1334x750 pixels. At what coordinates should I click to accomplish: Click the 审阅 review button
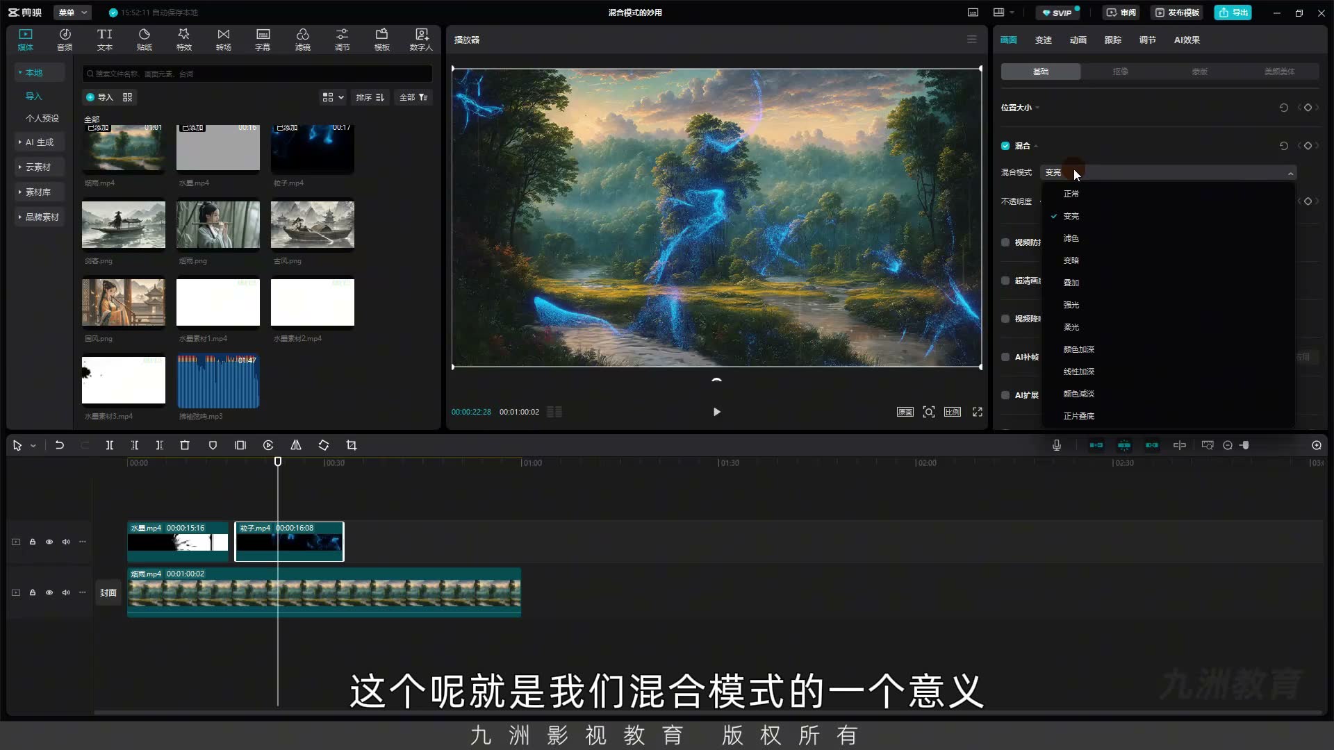tap(1121, 12)
